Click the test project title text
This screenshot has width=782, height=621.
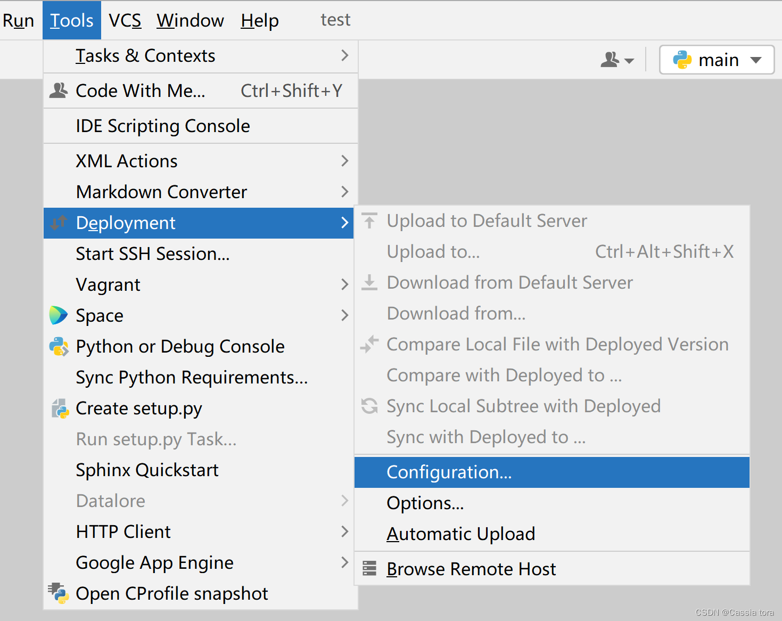tap(335, 20)
